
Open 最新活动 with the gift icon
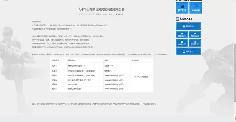click(x=188, y=26)
